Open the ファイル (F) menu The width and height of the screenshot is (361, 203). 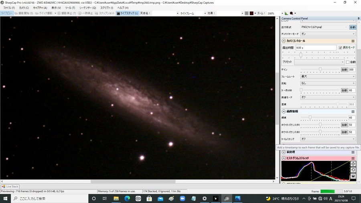coord(9,8)
